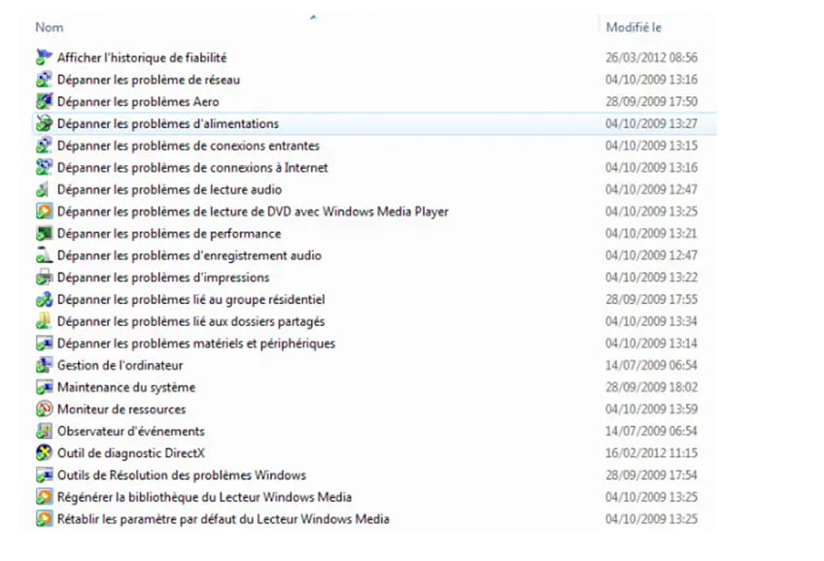Select the Moniteur de ressources icon

(44, 409)
